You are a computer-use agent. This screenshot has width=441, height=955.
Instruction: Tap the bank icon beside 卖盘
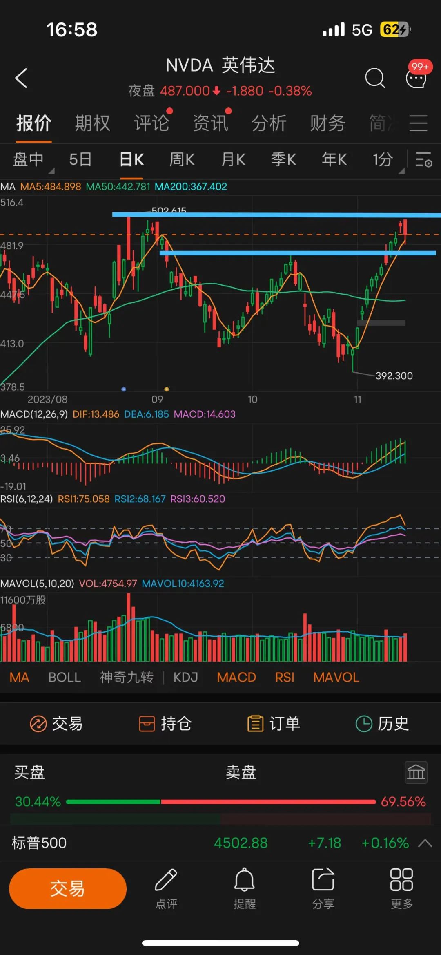point(416,772)
